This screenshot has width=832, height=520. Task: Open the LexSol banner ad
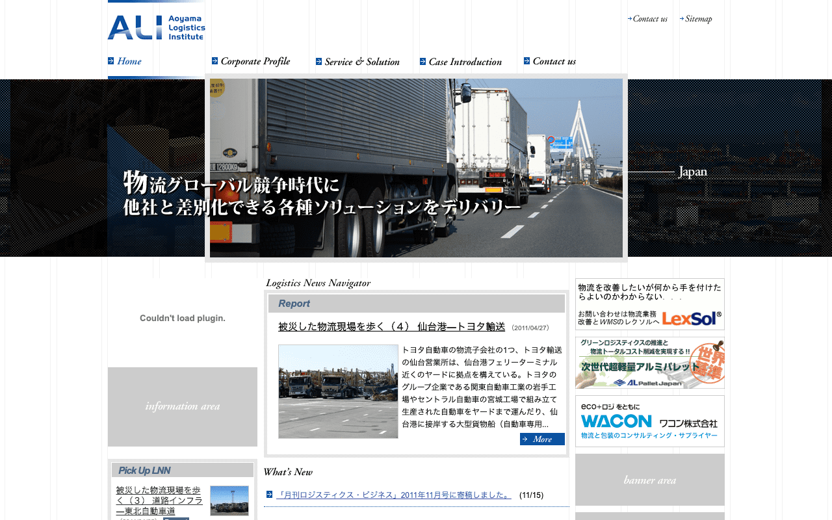pos(649,304)
